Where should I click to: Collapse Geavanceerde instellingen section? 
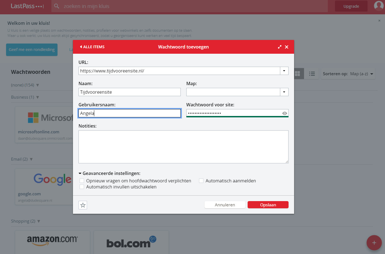pyautogui.click(x=109, y=173)
